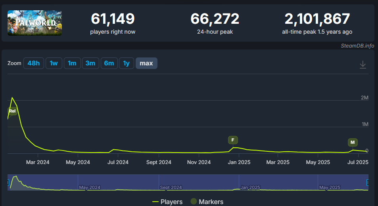378x206 pixels.
Task: Download chart via the download icon
Action: point(363,65)
